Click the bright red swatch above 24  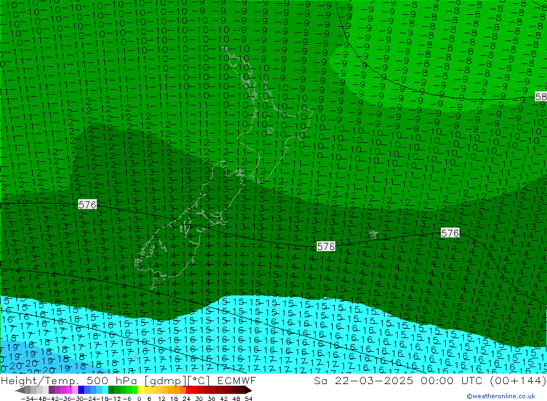[x=189, y=390]
